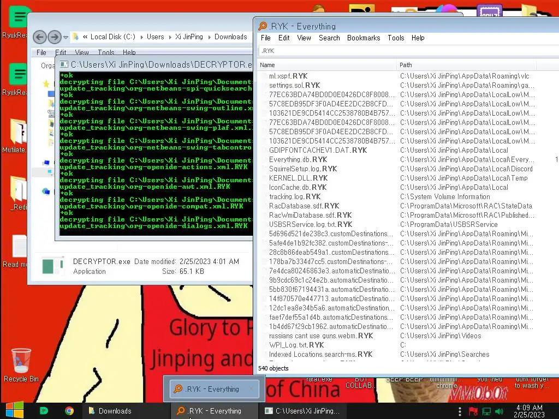
Task: Select tracking.log.RYK result
Action: 294,196
